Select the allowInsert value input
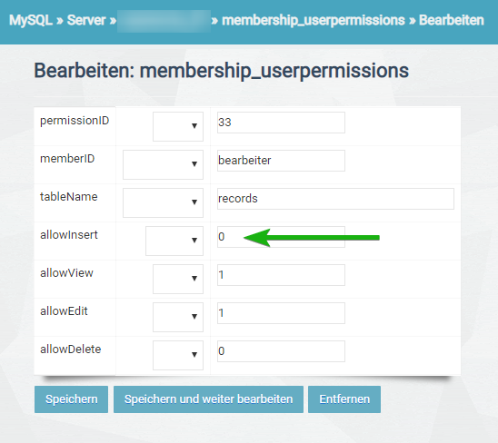The height and width of the screenshot is (443, 498). pos(281,237)
